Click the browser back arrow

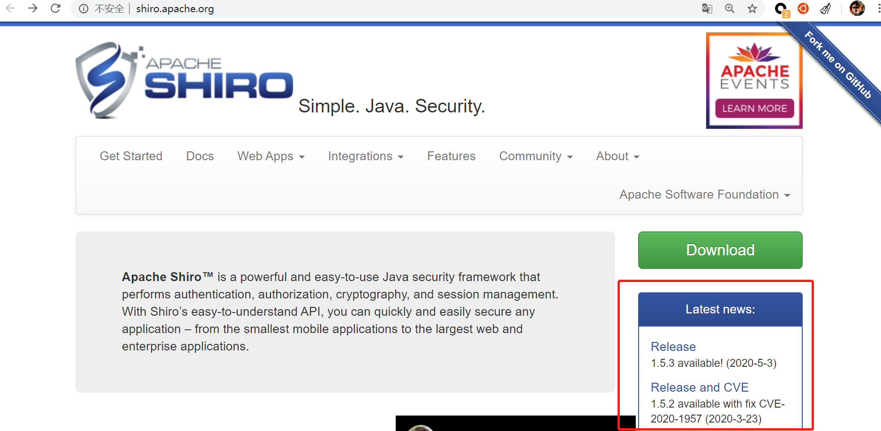(x=10, y=8)
